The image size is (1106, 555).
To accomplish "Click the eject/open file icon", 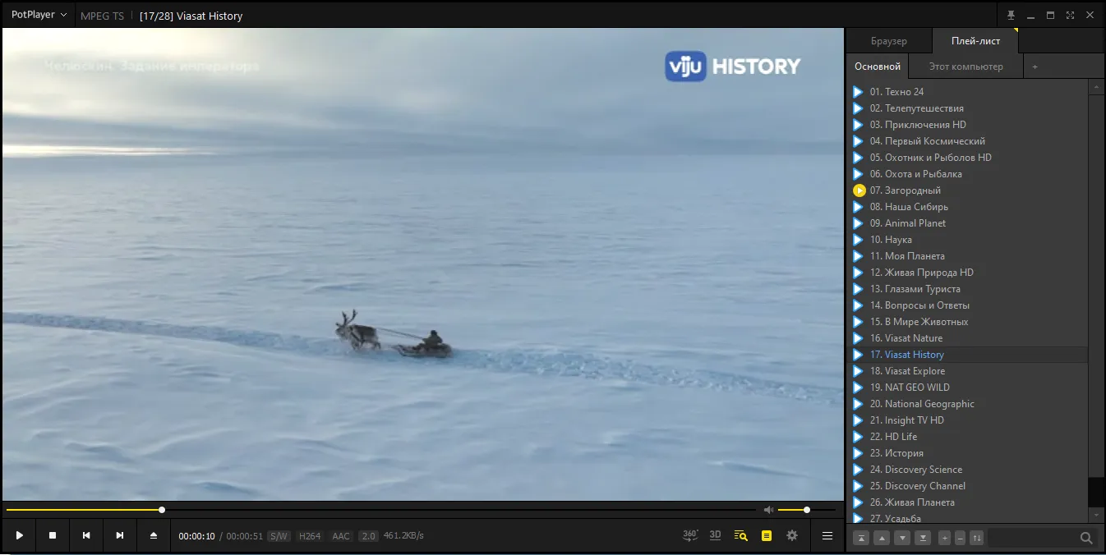I will 154,535.
